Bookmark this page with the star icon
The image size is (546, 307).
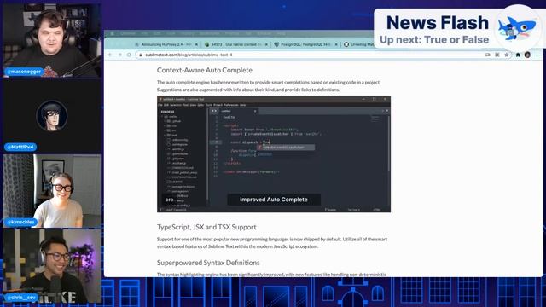(x=506, y=55)
